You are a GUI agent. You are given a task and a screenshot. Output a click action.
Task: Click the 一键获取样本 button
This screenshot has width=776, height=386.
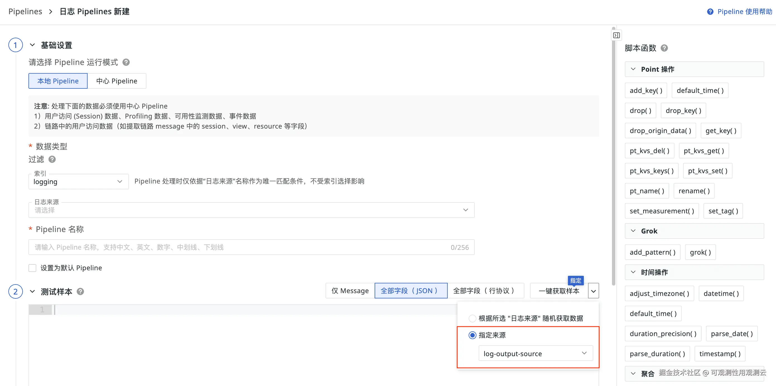(558, 291)
